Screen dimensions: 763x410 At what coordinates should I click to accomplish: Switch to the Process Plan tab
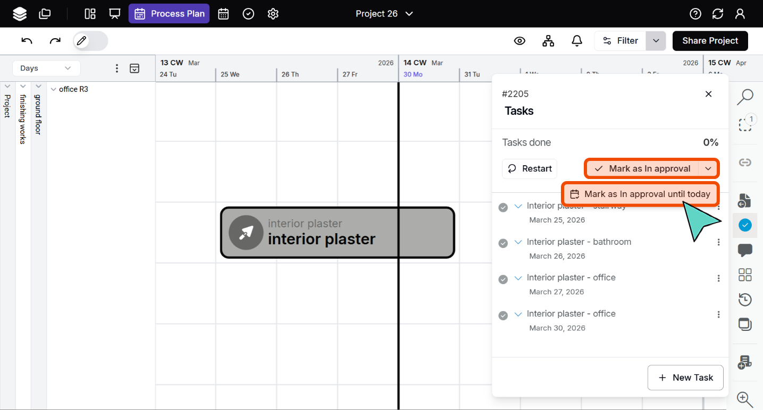click(169, 14)
